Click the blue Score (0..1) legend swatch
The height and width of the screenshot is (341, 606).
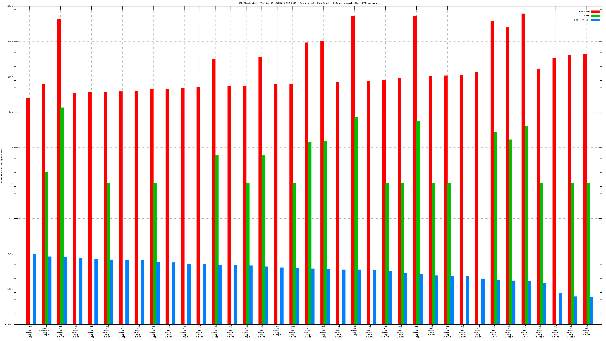[x=595, y=20]
